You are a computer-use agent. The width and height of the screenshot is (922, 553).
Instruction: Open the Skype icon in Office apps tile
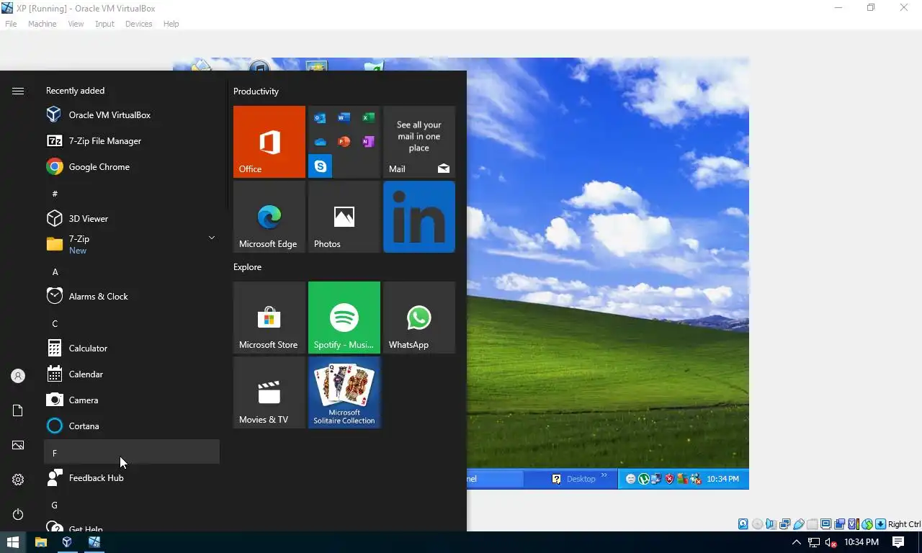click(320, 166)
